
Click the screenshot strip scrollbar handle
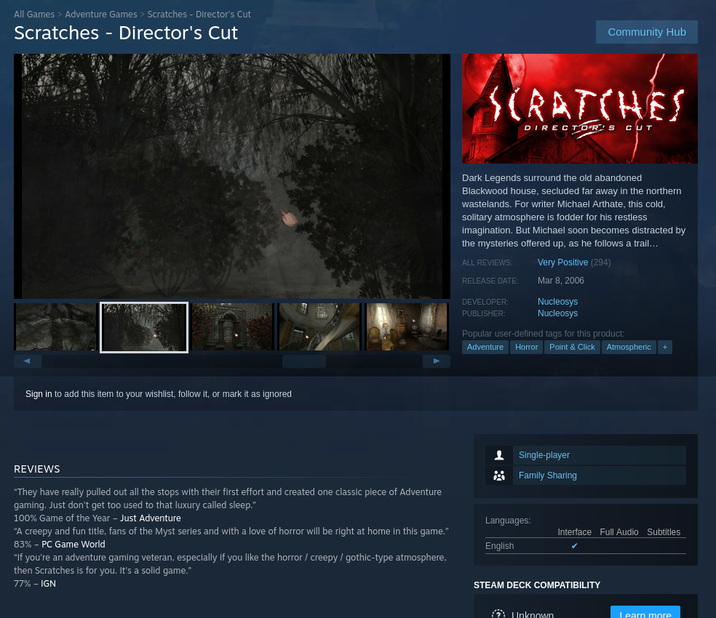304,361
